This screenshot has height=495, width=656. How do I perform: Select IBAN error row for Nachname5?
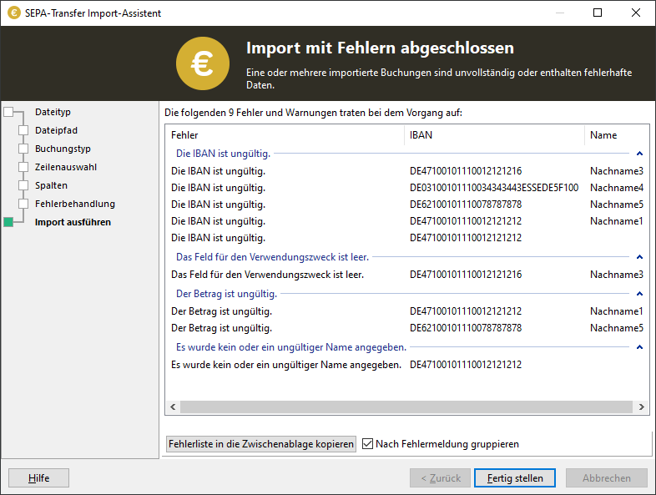[x=407, y=205]
